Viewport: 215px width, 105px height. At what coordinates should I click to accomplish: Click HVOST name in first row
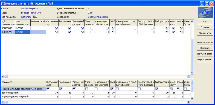coord(23,28)
